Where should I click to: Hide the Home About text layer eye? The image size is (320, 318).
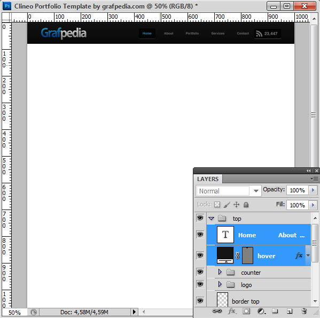click(x=200, y=234)
